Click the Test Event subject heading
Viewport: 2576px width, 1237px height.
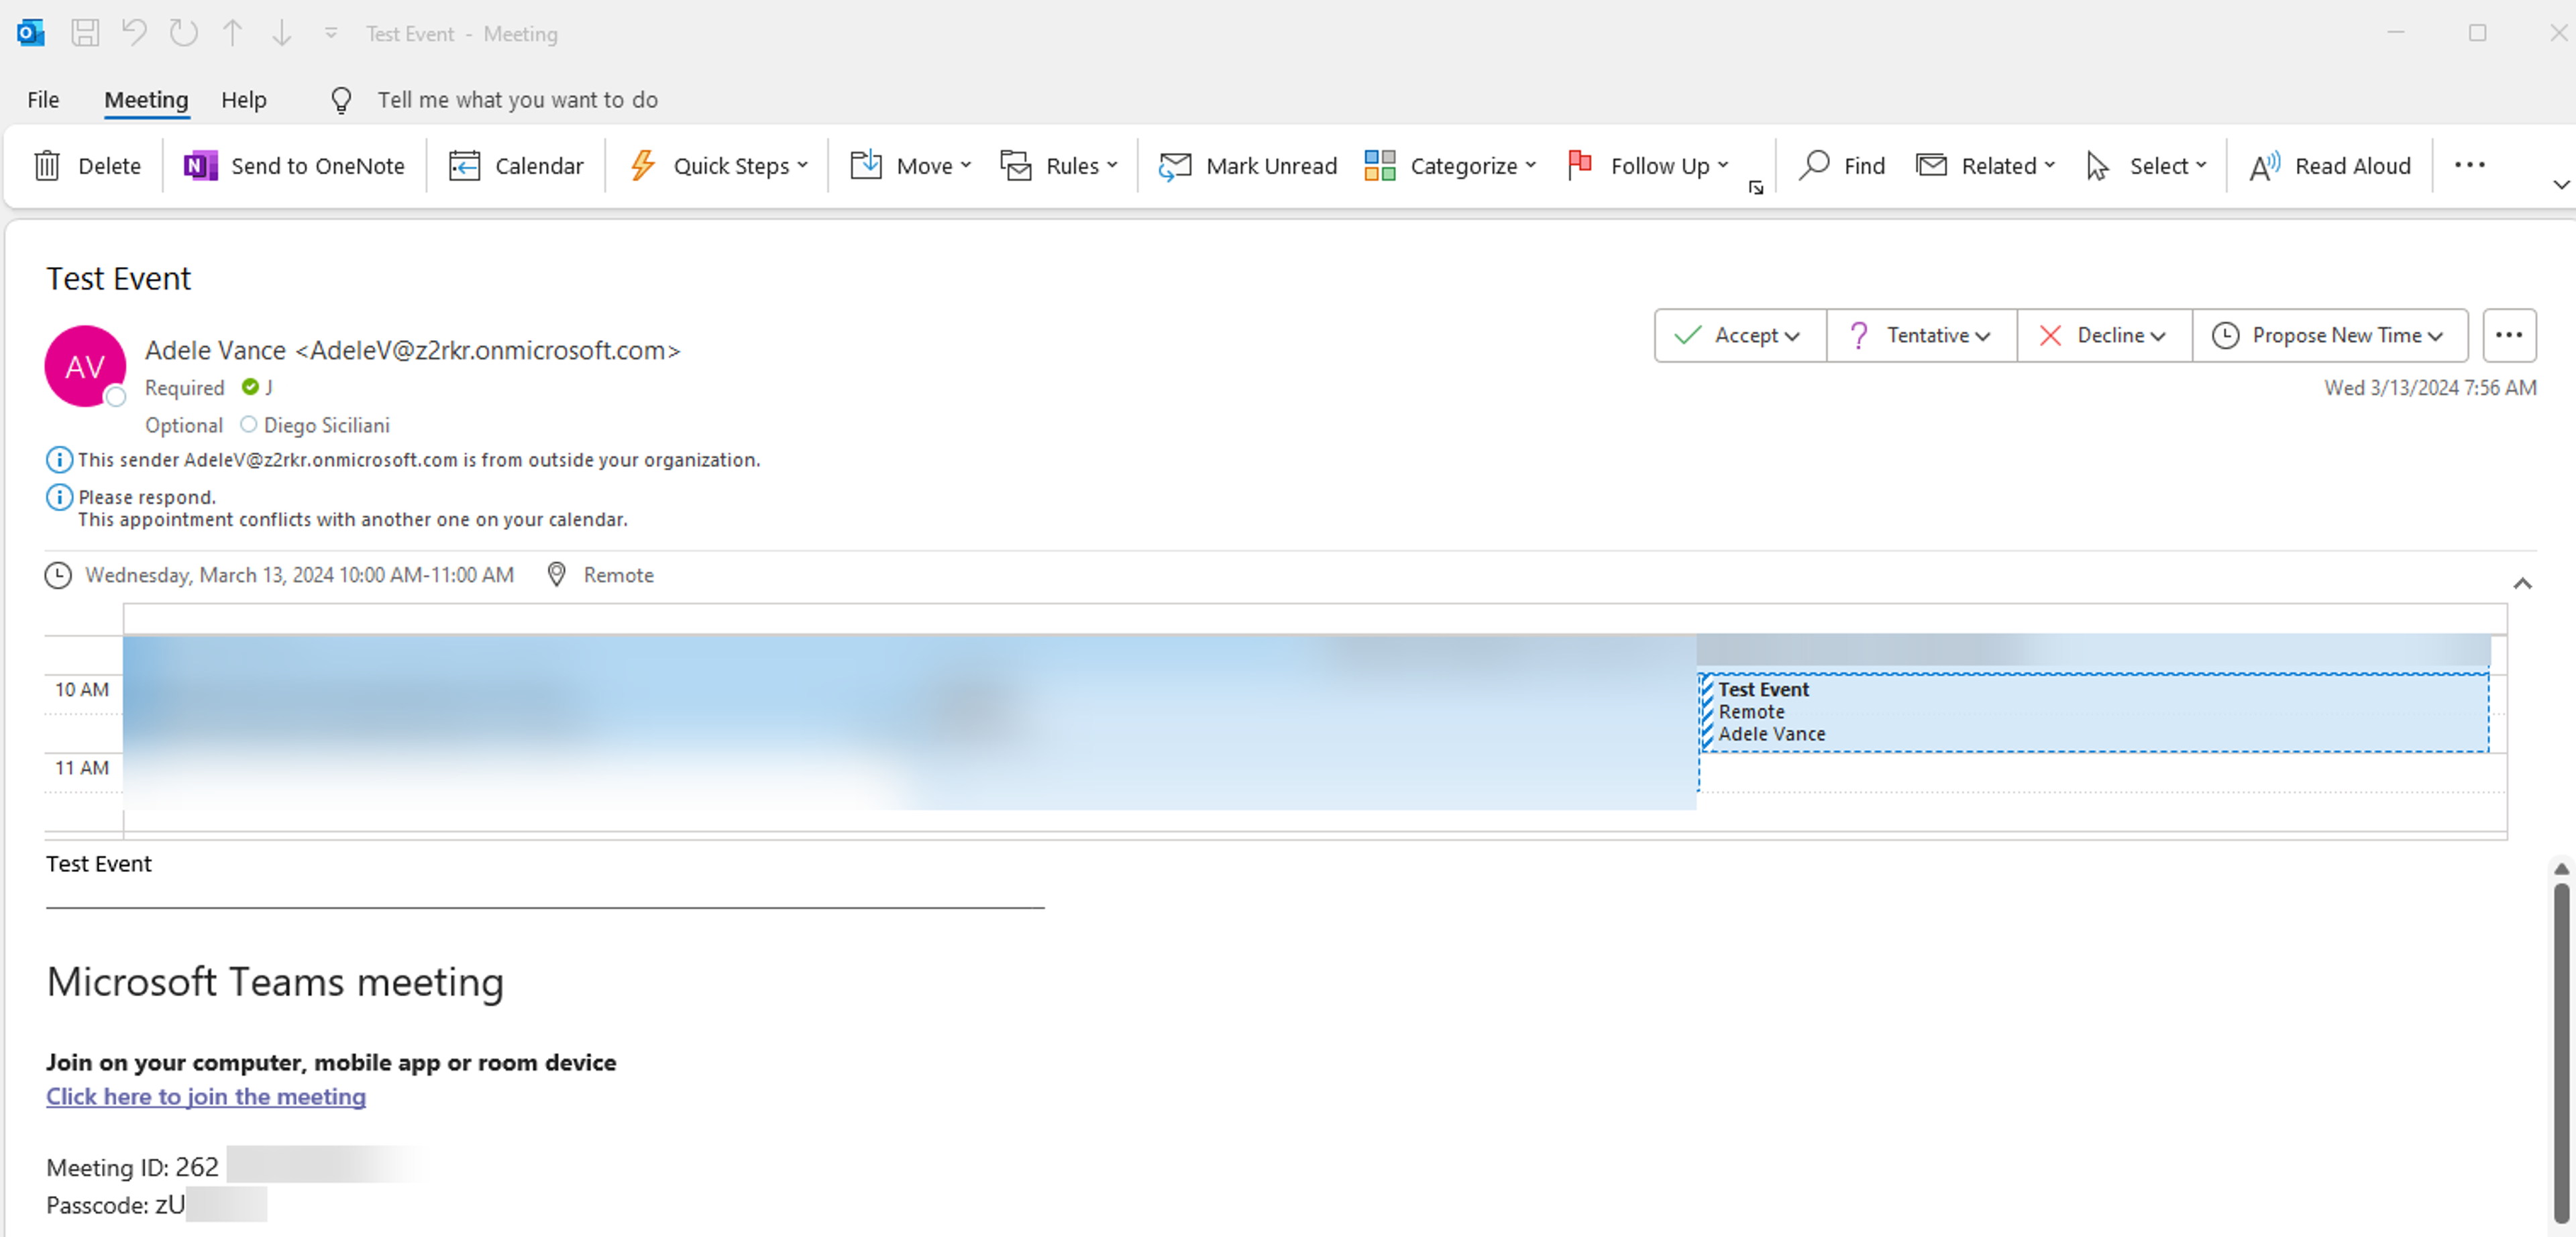(118, 279)
